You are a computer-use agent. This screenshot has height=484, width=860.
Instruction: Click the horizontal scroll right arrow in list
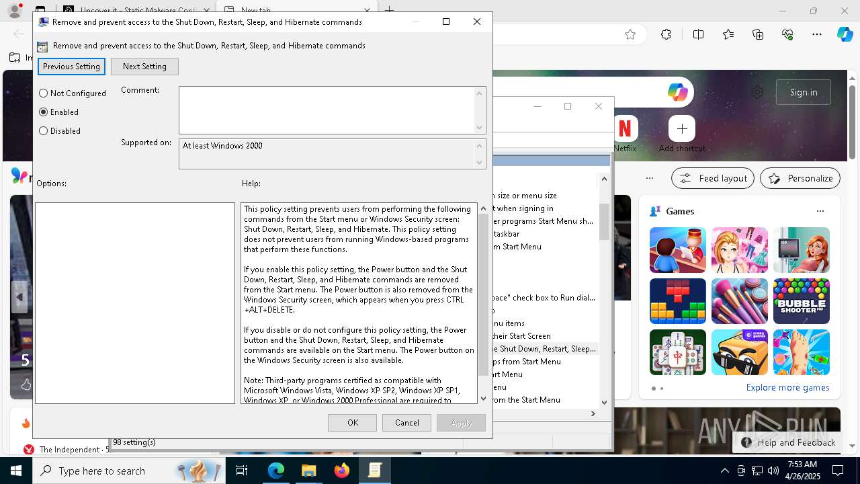coord(593,414)
